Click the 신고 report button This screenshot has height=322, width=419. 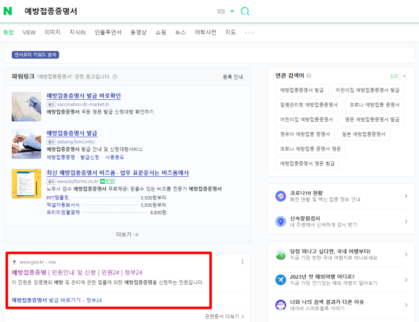tap(394, 76)
